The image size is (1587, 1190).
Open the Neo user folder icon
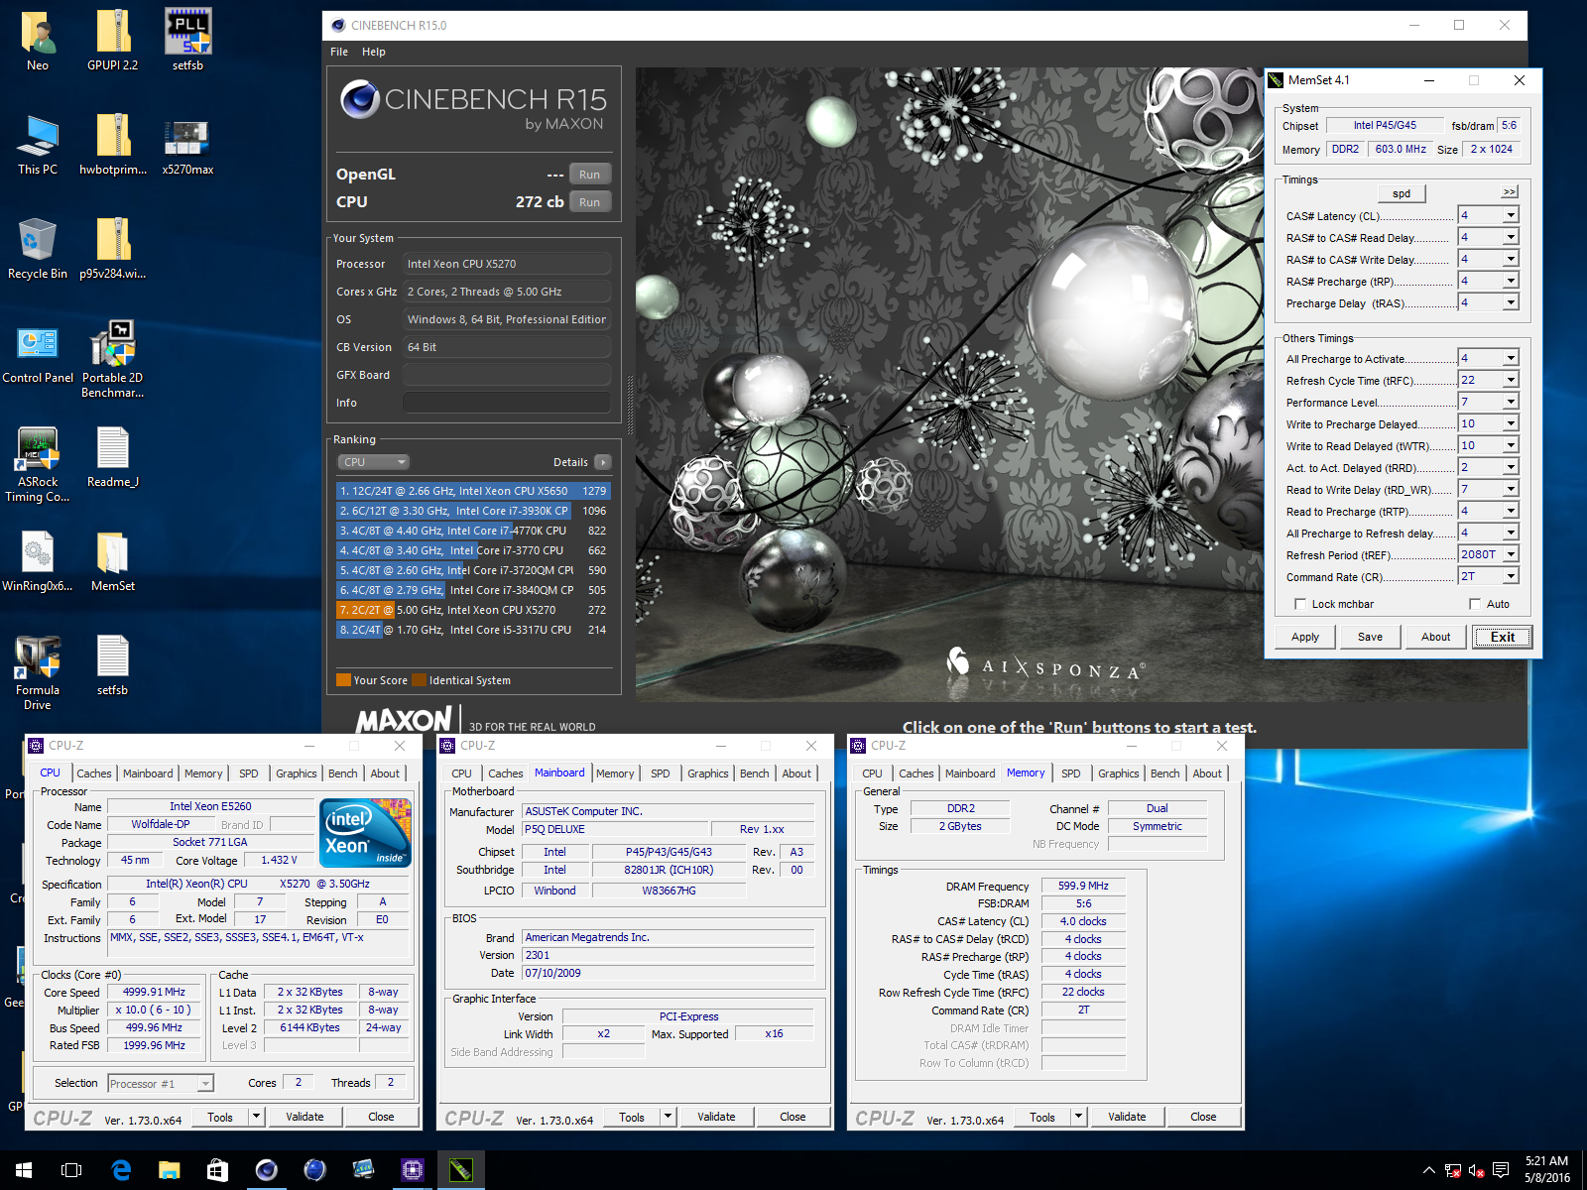(x=38, y=40)
